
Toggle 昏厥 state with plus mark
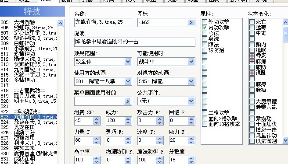(252, 56)
